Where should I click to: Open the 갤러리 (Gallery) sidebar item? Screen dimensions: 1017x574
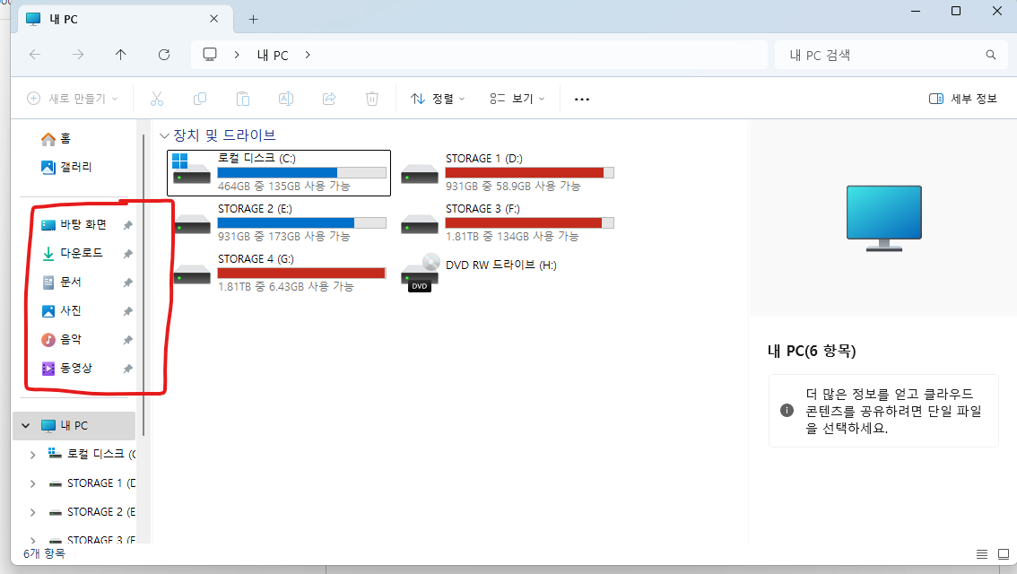tap(77, 167)
